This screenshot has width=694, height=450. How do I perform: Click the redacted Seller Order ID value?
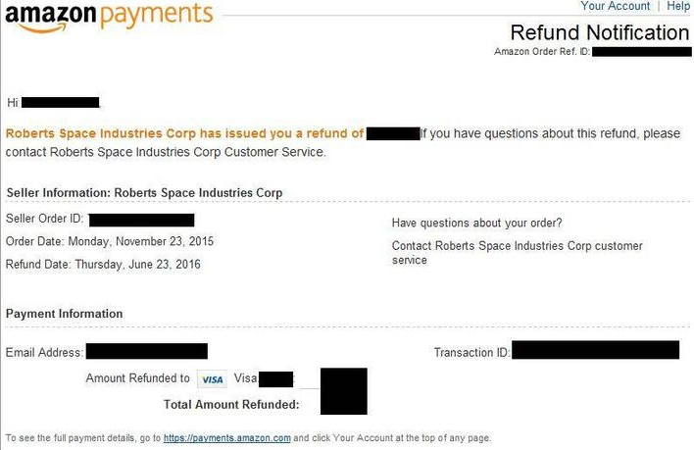[x=141, y=220]
